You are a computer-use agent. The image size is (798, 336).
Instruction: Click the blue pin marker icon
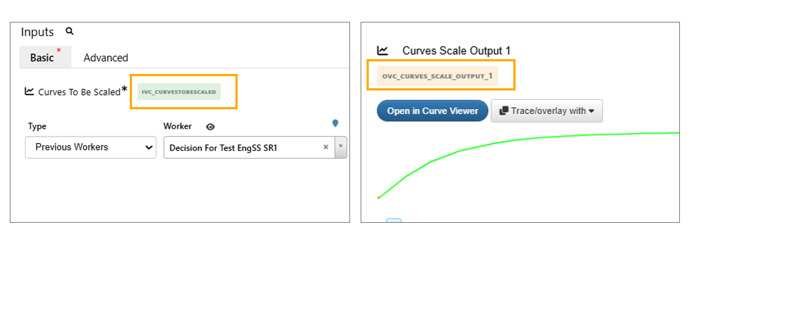tap(335, 123)
